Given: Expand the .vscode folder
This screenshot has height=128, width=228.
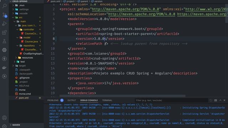Looking at the screenshot, I should pos(13,14).
